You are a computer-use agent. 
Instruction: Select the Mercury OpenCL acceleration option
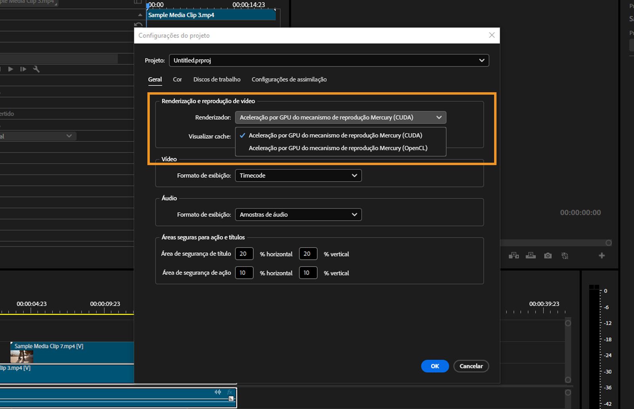click(x=338, y=148)
